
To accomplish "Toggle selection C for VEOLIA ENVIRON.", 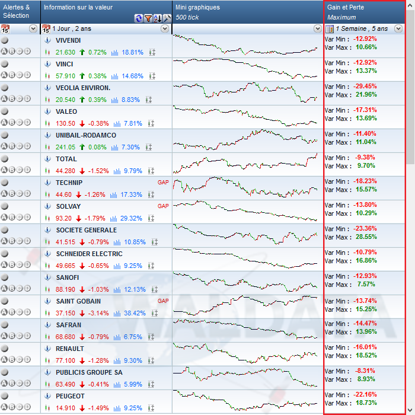I will (x=20, y=99).
